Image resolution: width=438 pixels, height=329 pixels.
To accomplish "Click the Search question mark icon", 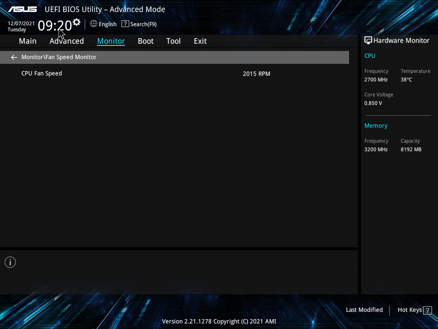I will pos(125,24).
